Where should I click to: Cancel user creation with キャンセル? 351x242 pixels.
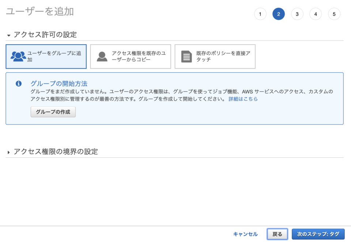pyautogui.click(x=245, y=234)
